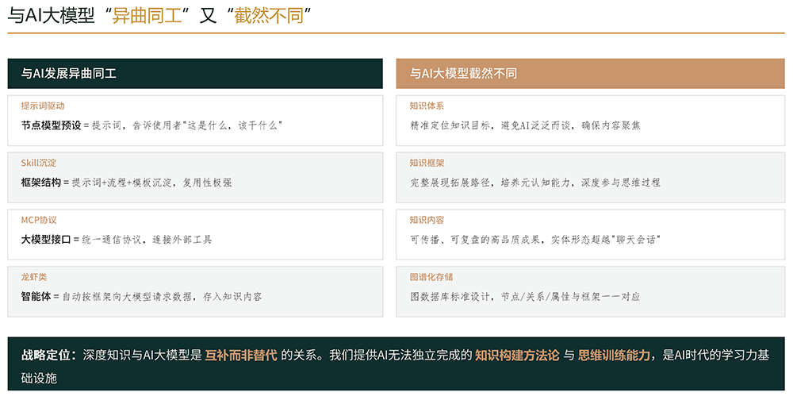
Task: Click the 图谱化存储 card label
Action: coord(431,277)
